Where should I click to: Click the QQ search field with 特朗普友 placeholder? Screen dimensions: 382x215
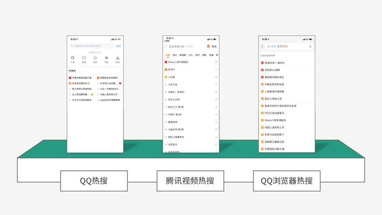(x=92, y=46)
